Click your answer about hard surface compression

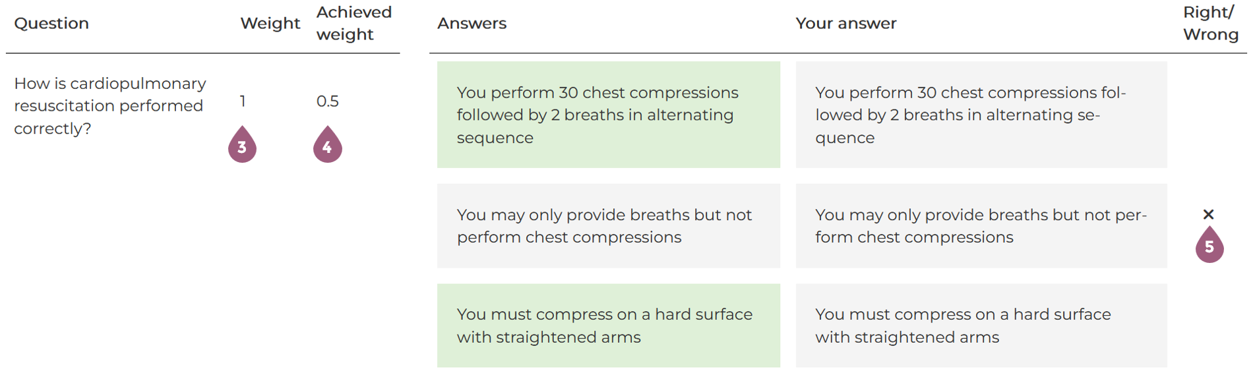click(x=981, y=326)
